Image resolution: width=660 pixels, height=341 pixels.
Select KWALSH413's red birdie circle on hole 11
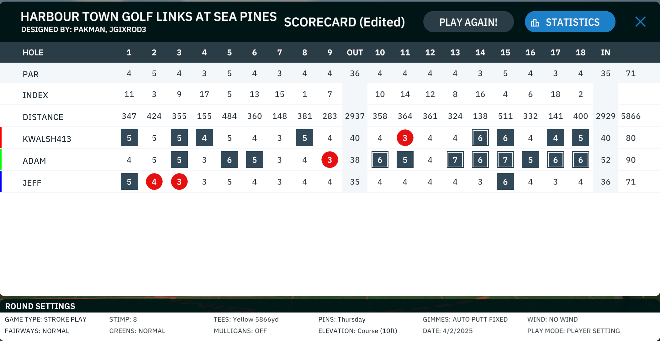pyautogui.click(x=405, y=138)
